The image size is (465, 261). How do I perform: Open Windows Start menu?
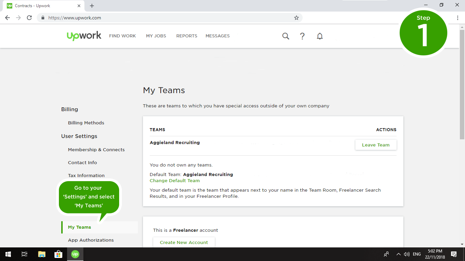click(x=8, y=254)
